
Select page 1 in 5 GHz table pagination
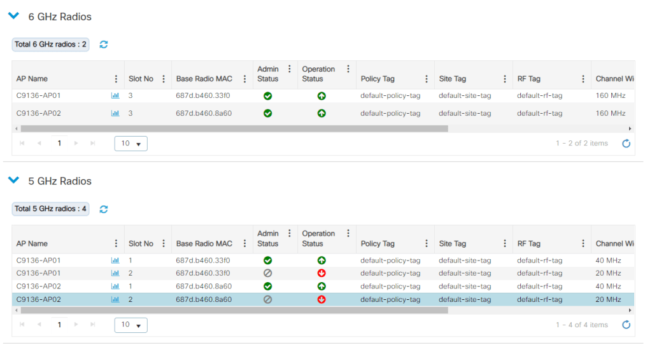point(59,325)
